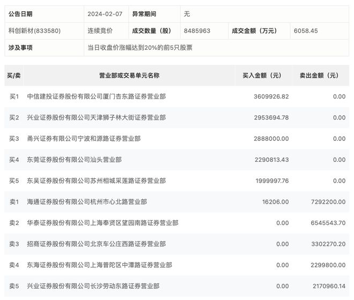
Task: Select the 买1 row label
Action: (x=14, y=96)
